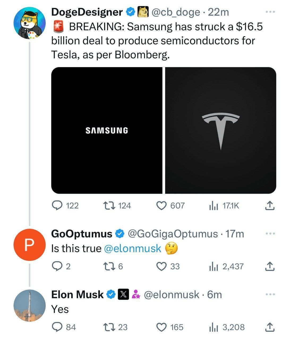
Task: Like Elon Musk's 'Yes' reply
Action: coord(161,327)
